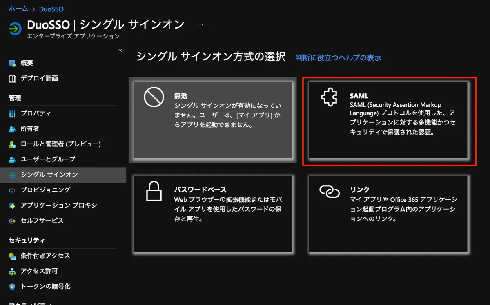Open 所有者 in the sidebar
Image resolution: width=490 pixels, height=305 pixels.
[x=63, y=129]
